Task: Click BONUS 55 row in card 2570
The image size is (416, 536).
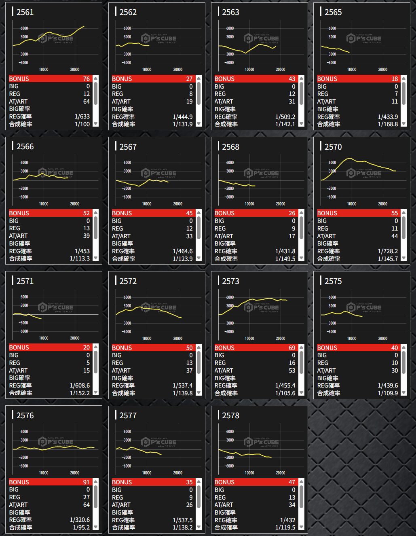Action: [x=359, y=213]
